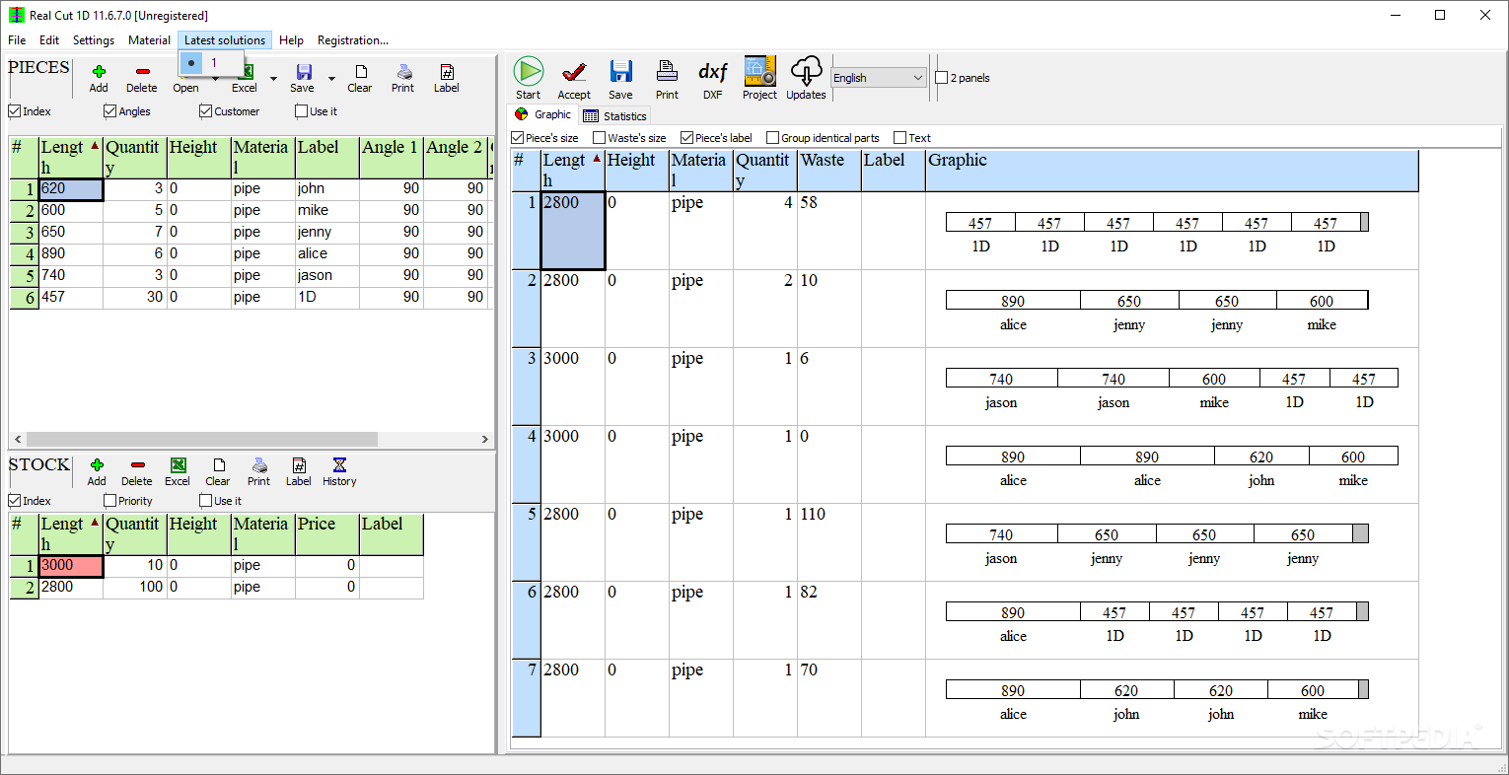Click the Print icon in the Pieces toolbar
Viewport: 1509px width, 775px height.
pyautogui.click(x=403, y=72)
